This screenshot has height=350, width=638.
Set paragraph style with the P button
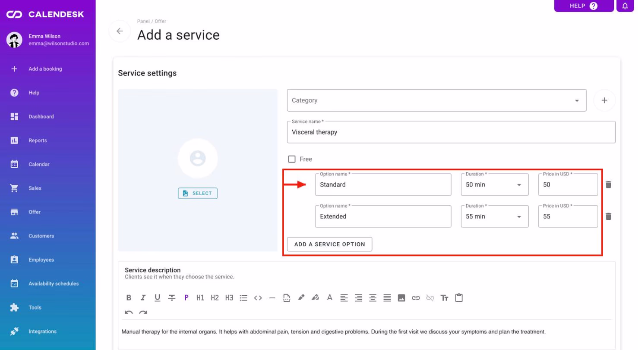(x=186, y=297)
